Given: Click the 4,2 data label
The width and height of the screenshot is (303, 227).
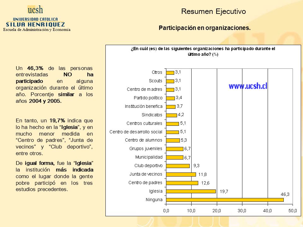Looking at the screenshot, I should coord(181,115).
